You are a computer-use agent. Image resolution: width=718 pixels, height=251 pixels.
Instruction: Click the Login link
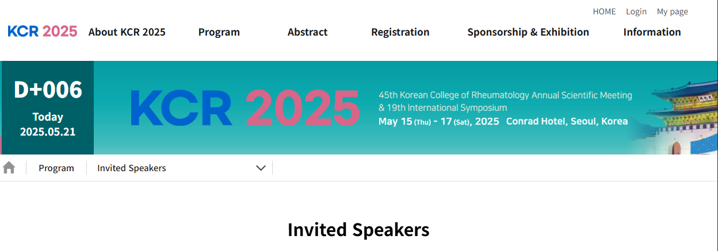(636, 11)
